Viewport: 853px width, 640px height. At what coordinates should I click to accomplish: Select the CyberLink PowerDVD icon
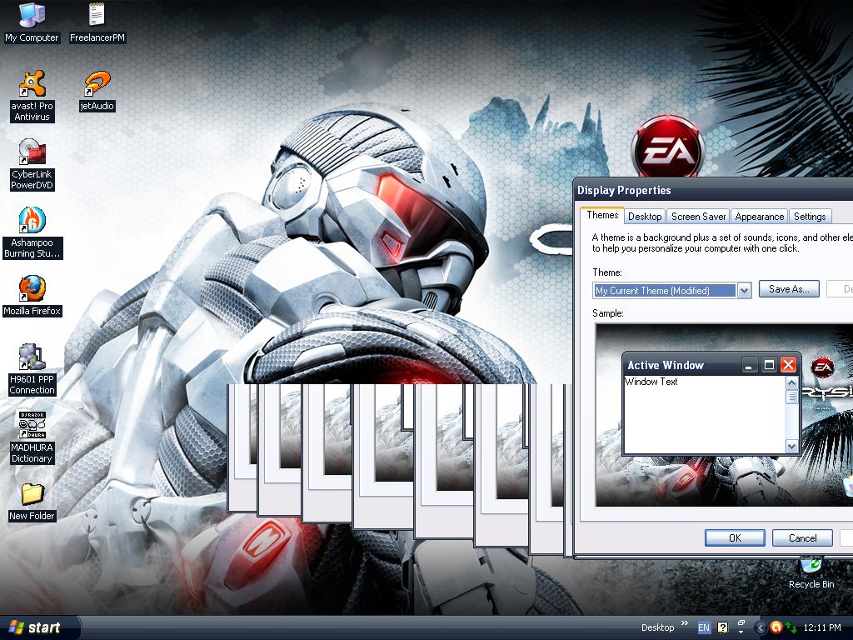(32, 153)
